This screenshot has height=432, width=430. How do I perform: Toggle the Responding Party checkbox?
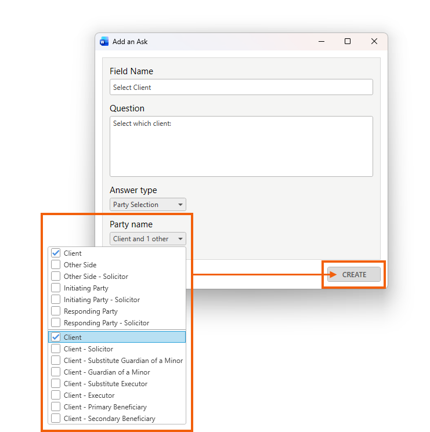point(56,311)
